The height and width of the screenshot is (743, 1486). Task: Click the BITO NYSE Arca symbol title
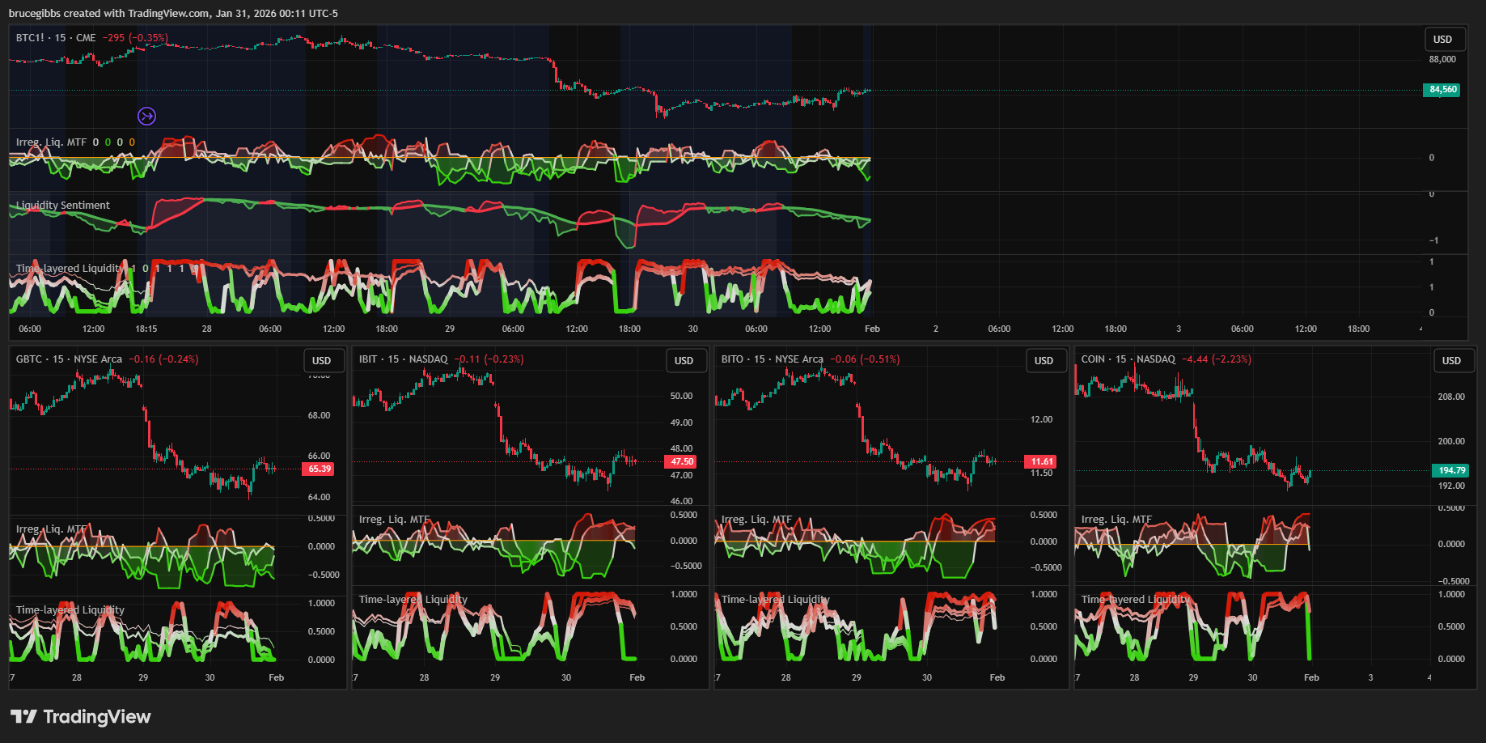(x=772, y=359)
